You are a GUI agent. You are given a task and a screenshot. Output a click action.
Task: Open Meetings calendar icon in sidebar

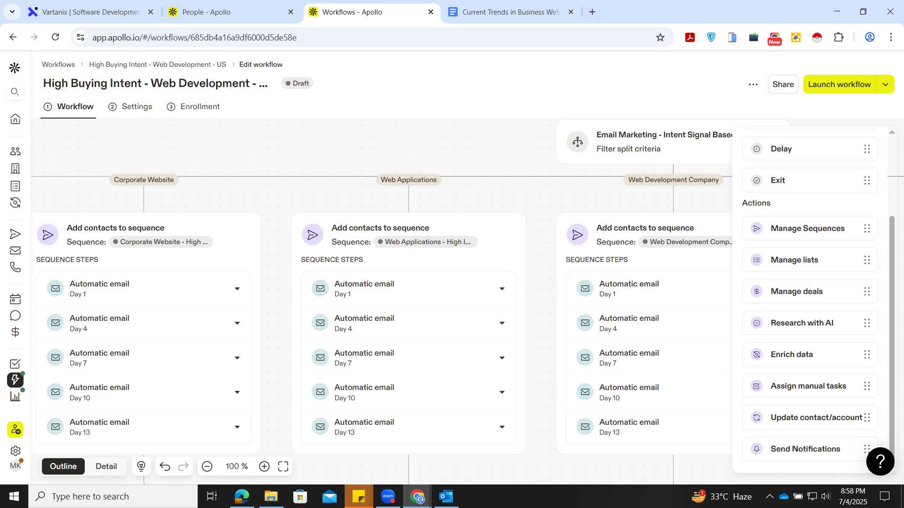tap(15, 299)
